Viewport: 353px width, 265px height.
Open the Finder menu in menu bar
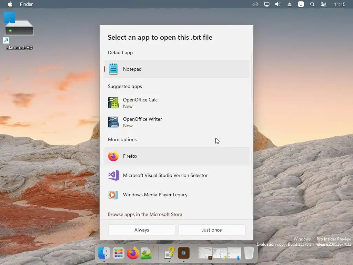pos(26,4)
